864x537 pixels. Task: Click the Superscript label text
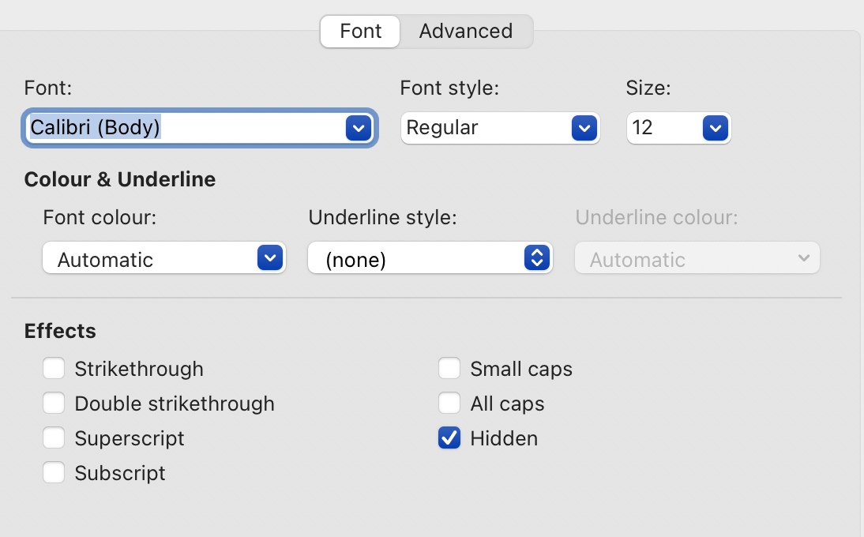coord(130,438)
